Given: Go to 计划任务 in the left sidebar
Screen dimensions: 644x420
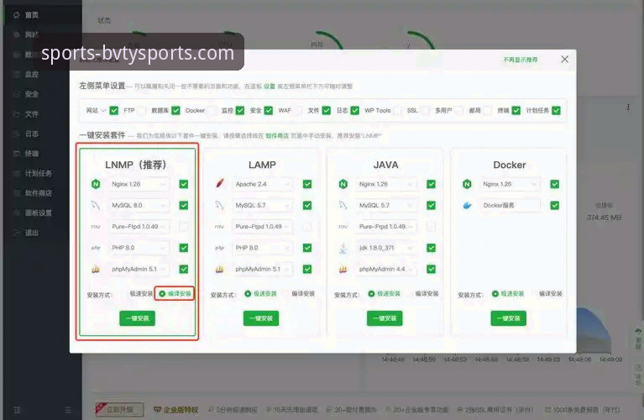Looking at the screenshot, I should tap(39, 173).
